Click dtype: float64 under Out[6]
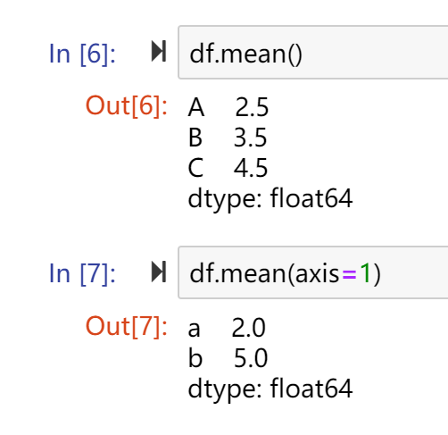Image resolution: width=448 pixels, height=435 pixels. tap(270, 199)
